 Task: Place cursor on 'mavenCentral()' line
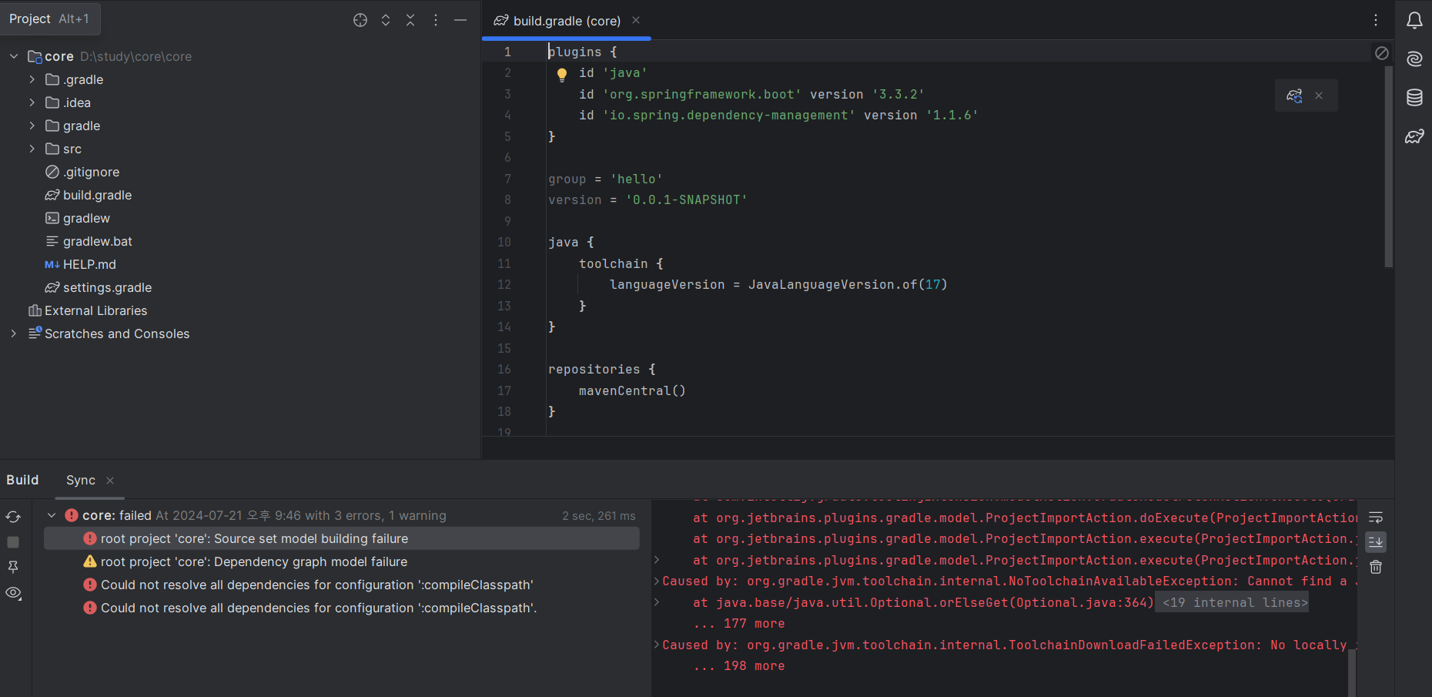632,390
